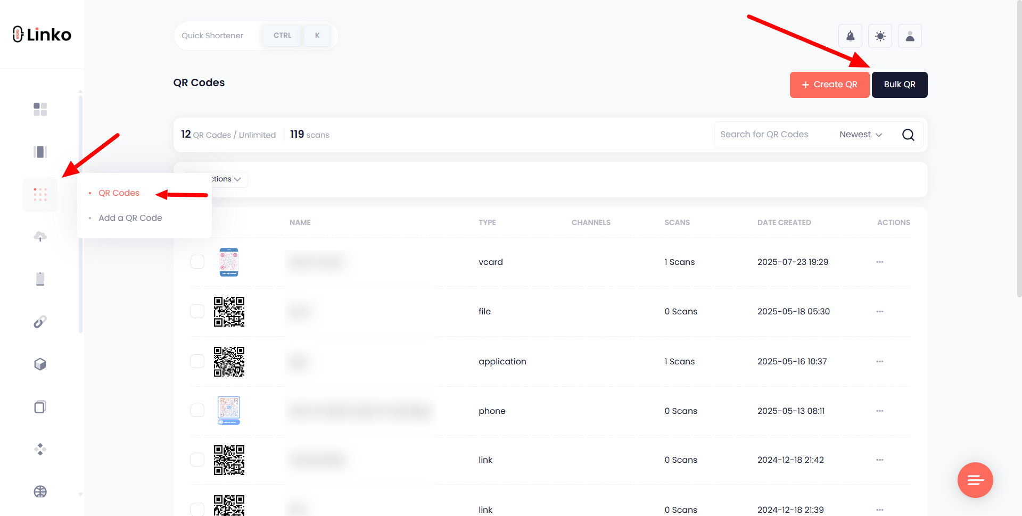
Task: Click the search magnifier icon
Action: pyautogui.click(x=908, y=135)
